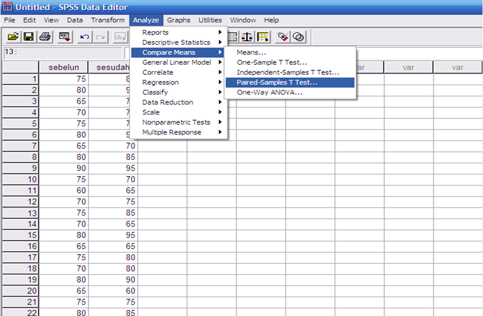Viewport: 483px width, 316px height.
Task: Select row header 1
Action: [x=20, y=79]
